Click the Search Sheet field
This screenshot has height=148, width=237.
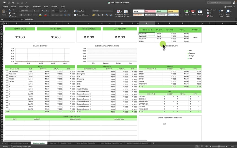pos(220,3)
